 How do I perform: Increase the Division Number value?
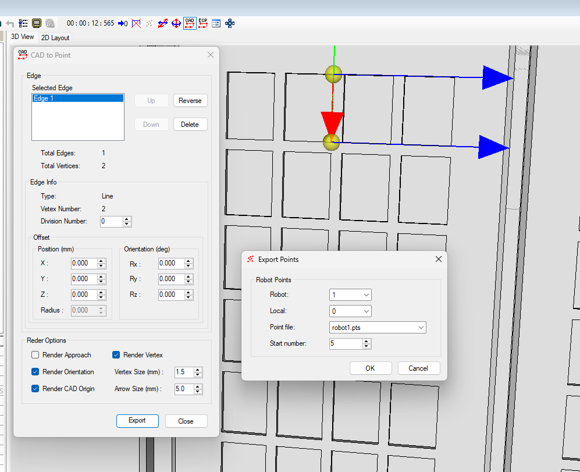tap(127, 219)
